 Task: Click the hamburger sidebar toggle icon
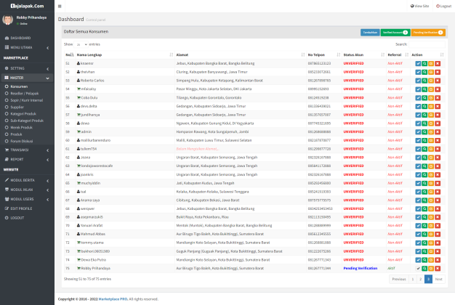point(61,4)
